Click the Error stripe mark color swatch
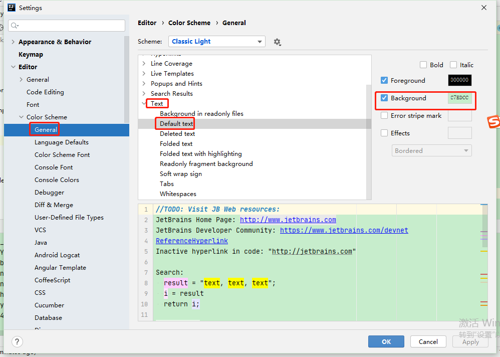 (x=459, y=115)
